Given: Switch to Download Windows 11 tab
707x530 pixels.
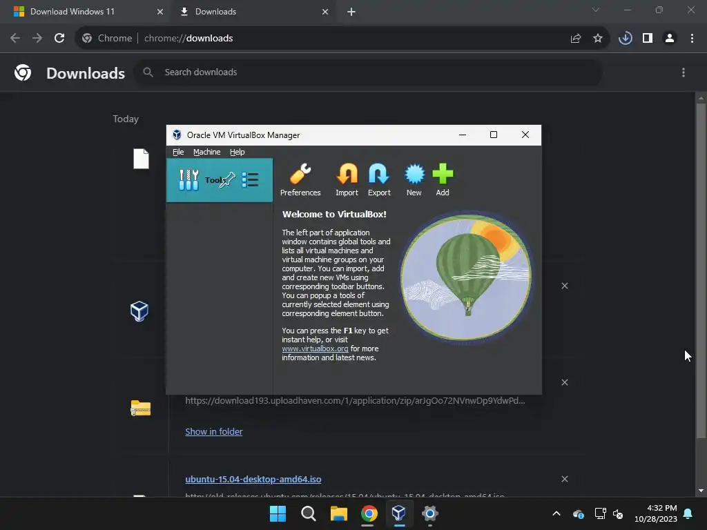Looking at the screenshot, I should (x=86, y=12).
